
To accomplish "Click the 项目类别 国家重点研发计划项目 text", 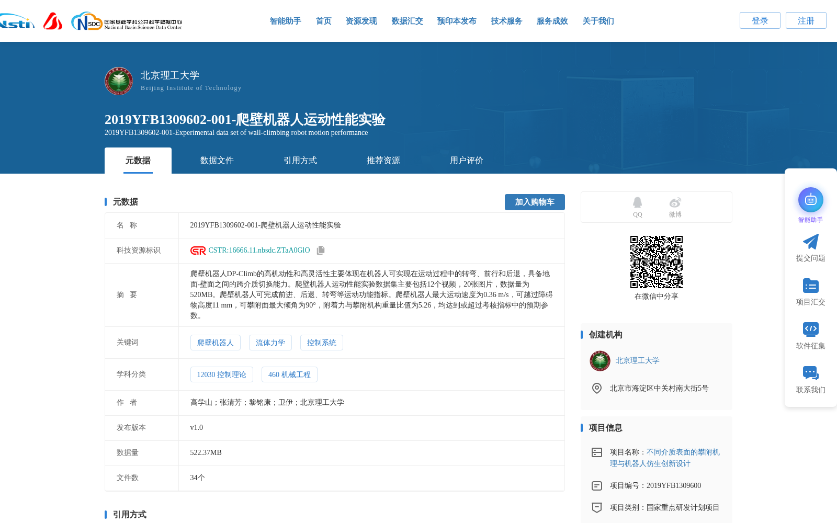I will point(665,508).
